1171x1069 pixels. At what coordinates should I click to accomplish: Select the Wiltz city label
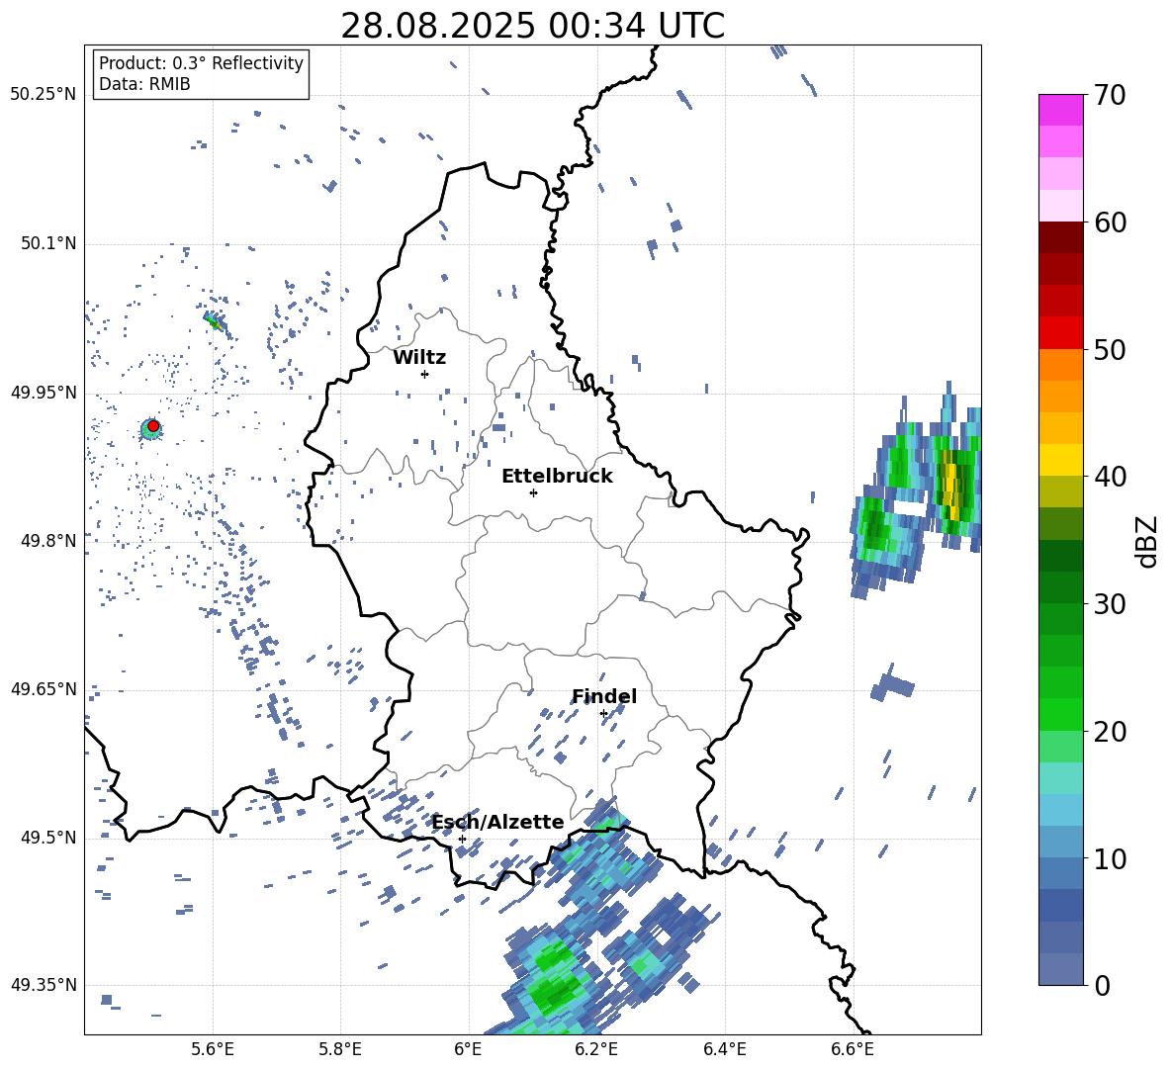tap(419, 358)
